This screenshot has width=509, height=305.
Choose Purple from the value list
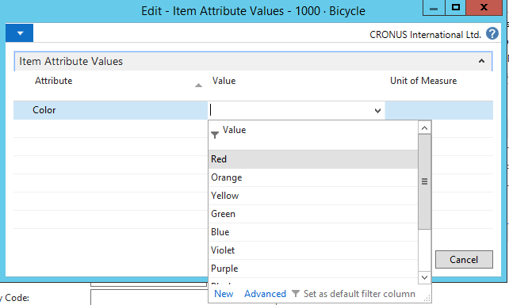313,269
